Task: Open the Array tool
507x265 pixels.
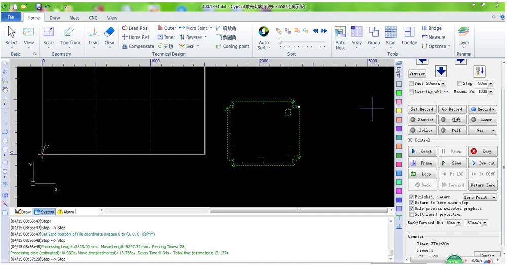Action: pyautogui.click(x=356, y=37)
